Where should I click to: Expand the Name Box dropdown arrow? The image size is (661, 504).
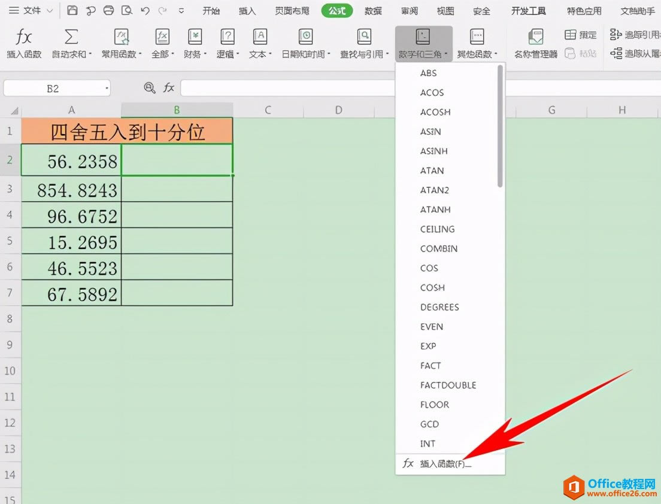[107, 89]
